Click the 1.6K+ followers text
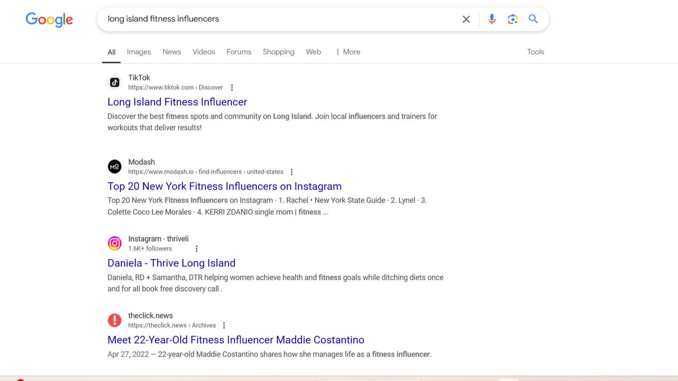Image resolution: width=678 pixels, height=381 pixels. tap(150, 249)
